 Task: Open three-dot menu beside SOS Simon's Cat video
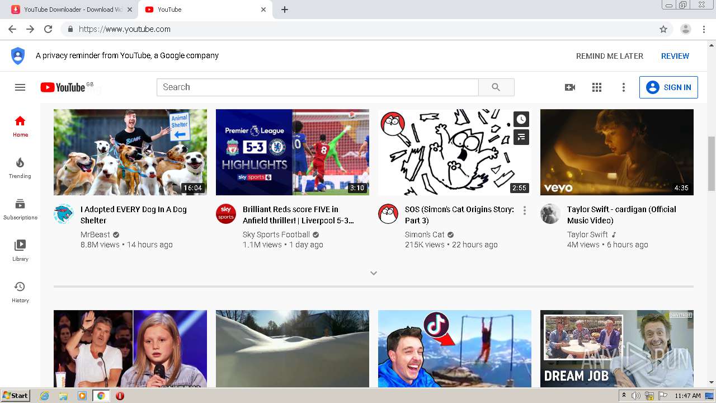pyautogui.click(x=525, y=210)
